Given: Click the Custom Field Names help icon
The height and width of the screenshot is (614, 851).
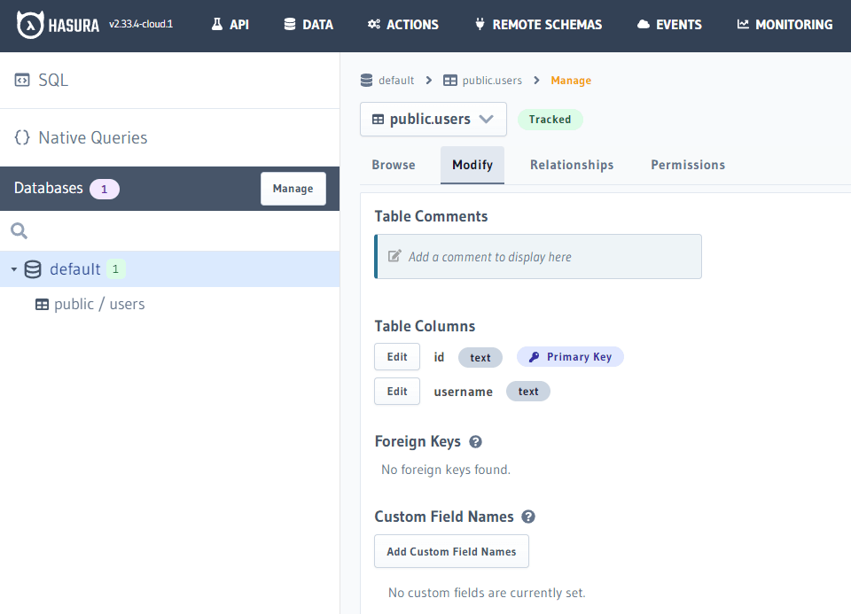Looking at the screenshot, I should pyautogui.click(x=528, y=517).
